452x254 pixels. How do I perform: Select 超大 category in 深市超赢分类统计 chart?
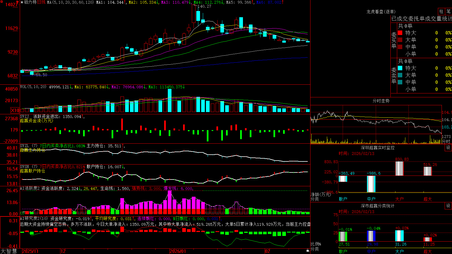(428, 251)
